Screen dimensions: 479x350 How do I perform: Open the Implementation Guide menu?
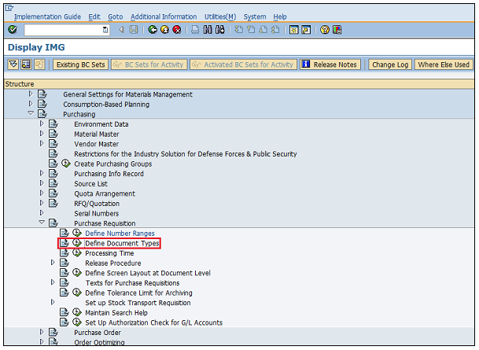coord(47,17)
